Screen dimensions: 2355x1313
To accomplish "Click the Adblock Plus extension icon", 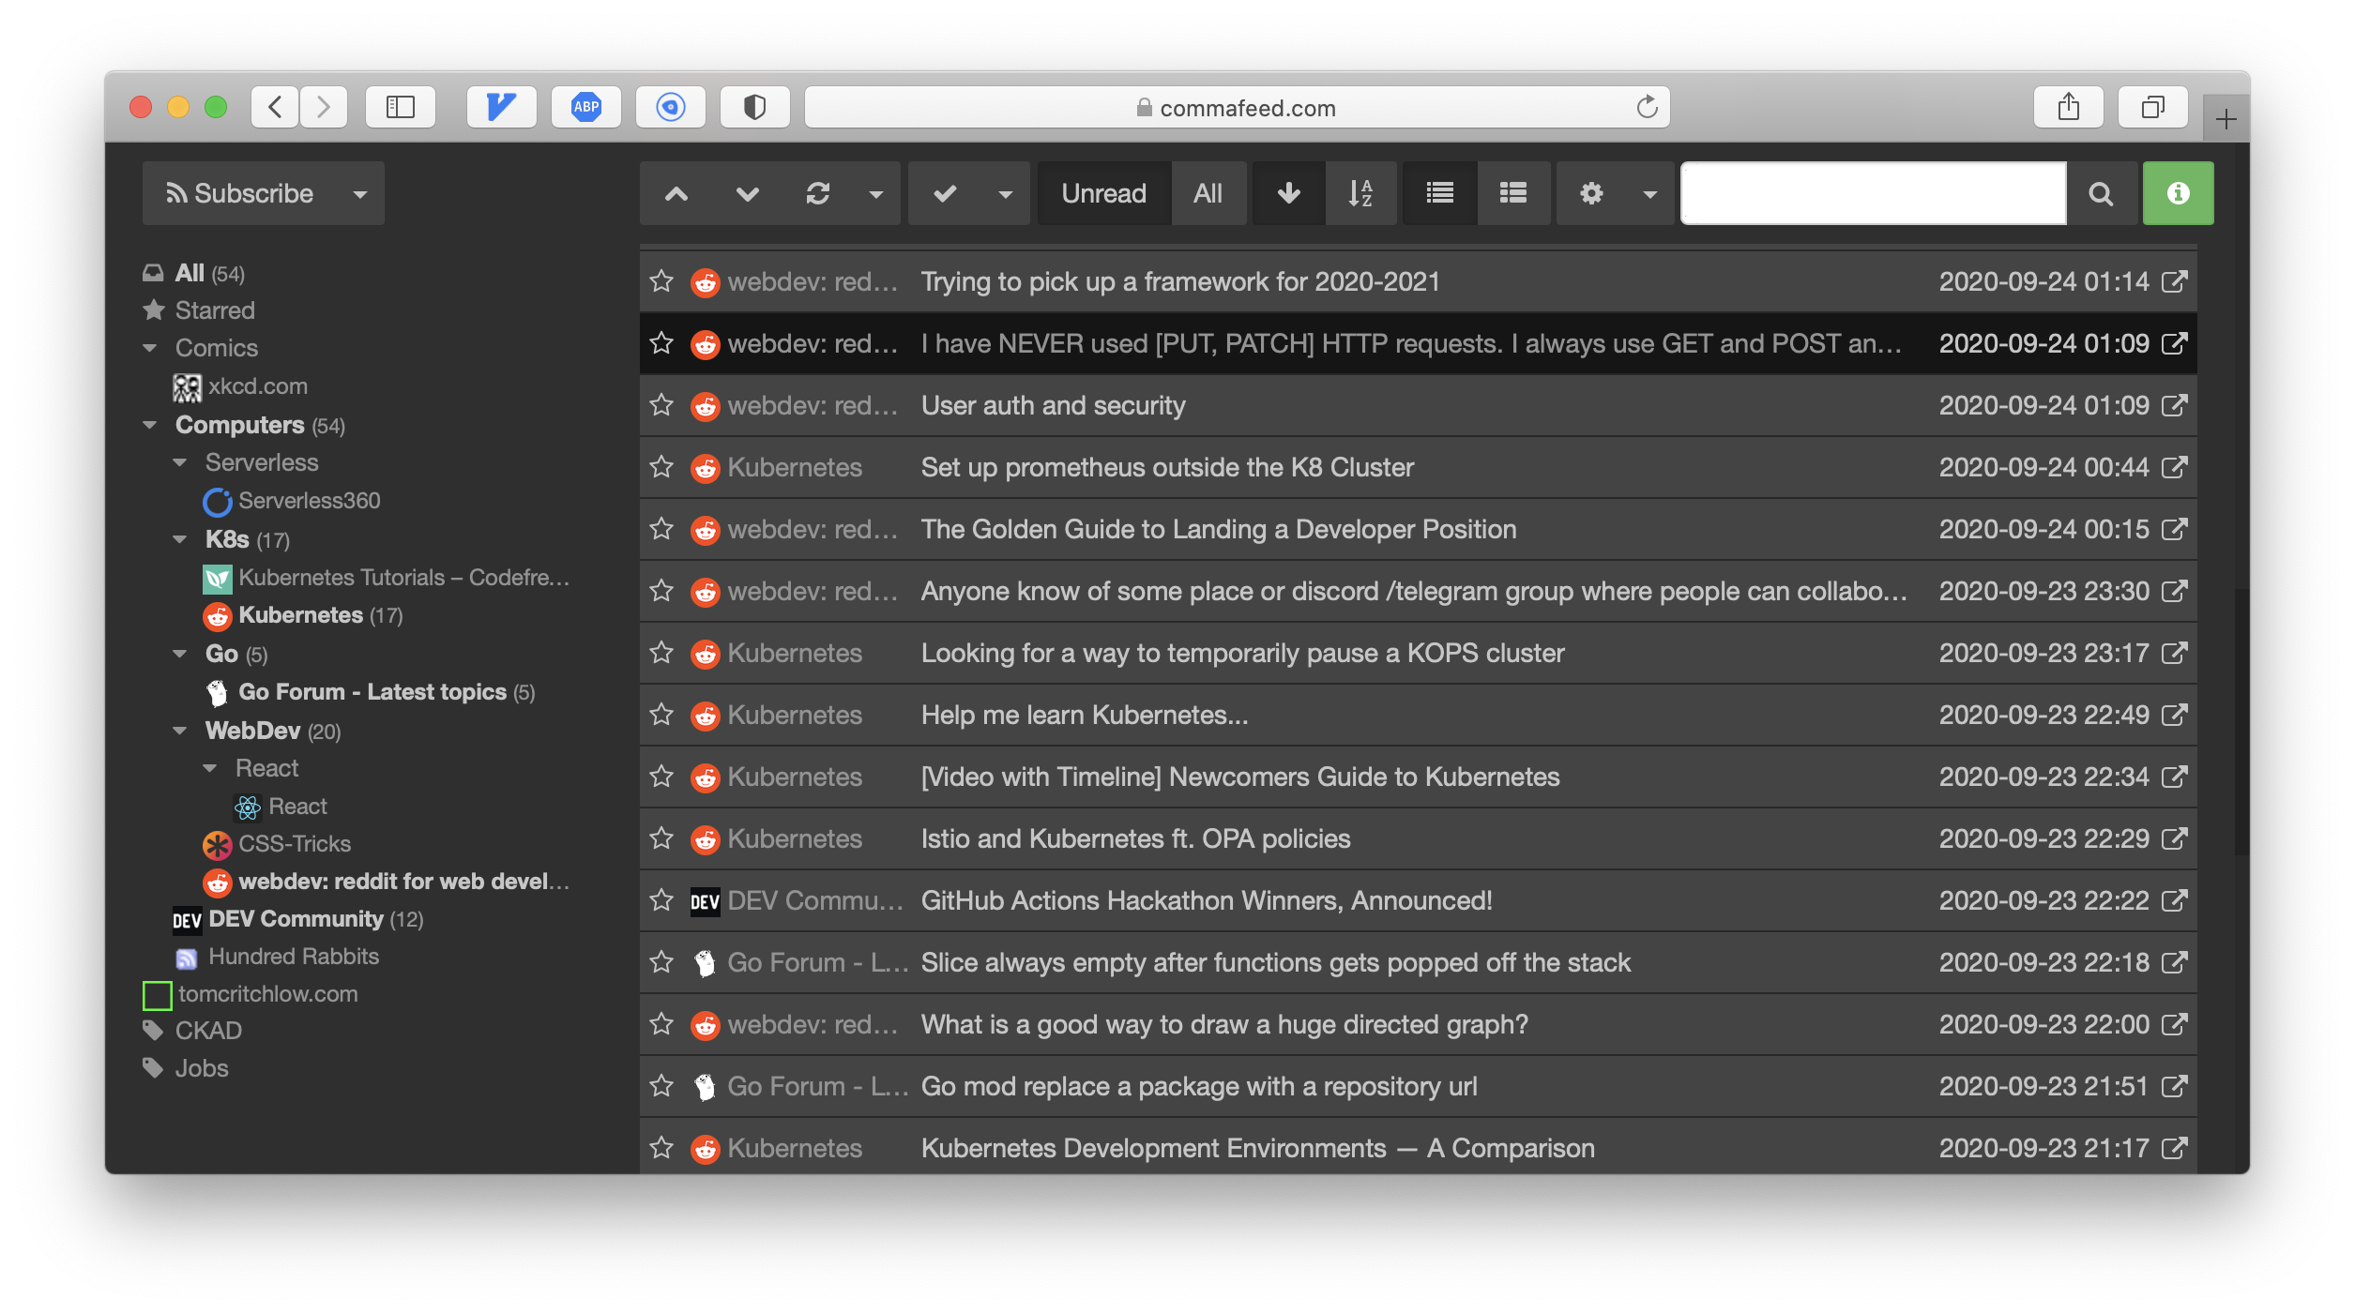I will click(586, 107).
